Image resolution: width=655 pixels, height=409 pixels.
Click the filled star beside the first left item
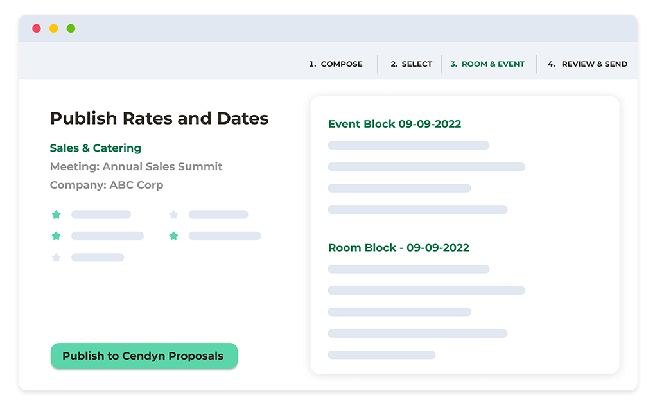tap(57, 214)
